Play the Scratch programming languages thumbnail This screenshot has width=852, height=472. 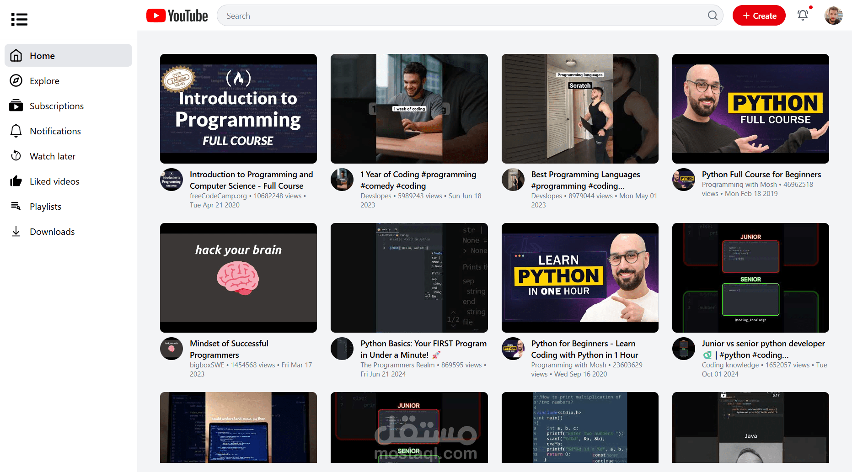click(x=580, y=109)
